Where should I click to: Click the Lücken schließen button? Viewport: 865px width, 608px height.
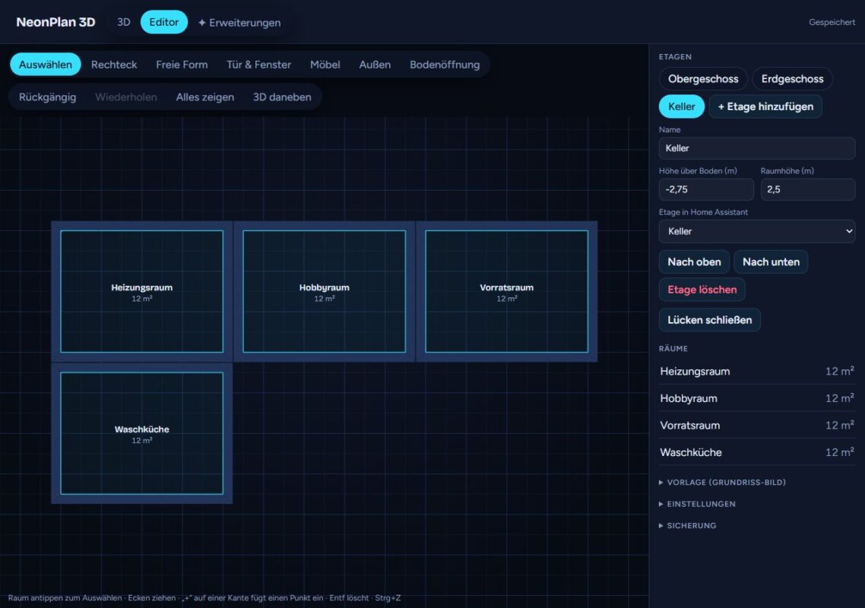click(x=709, y=320)
